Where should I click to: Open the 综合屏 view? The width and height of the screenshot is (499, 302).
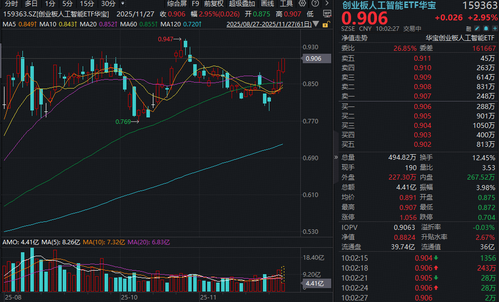coord(177,3)
